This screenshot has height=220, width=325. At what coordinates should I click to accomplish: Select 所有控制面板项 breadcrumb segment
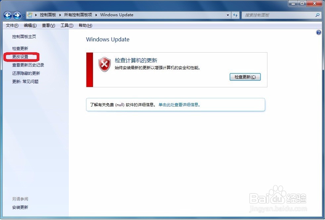(78, 15)
